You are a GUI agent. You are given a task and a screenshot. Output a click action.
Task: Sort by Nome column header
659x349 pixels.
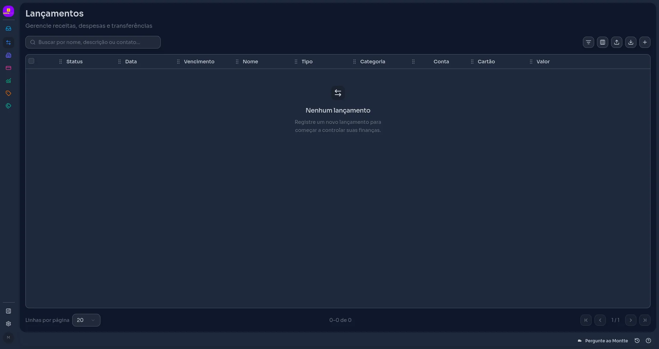coord(250,62)
